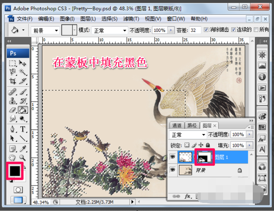Image resolution: width=274 pixels, height=211 pixels.
Task: Select the Crop tool
Action: pos(12,81)
